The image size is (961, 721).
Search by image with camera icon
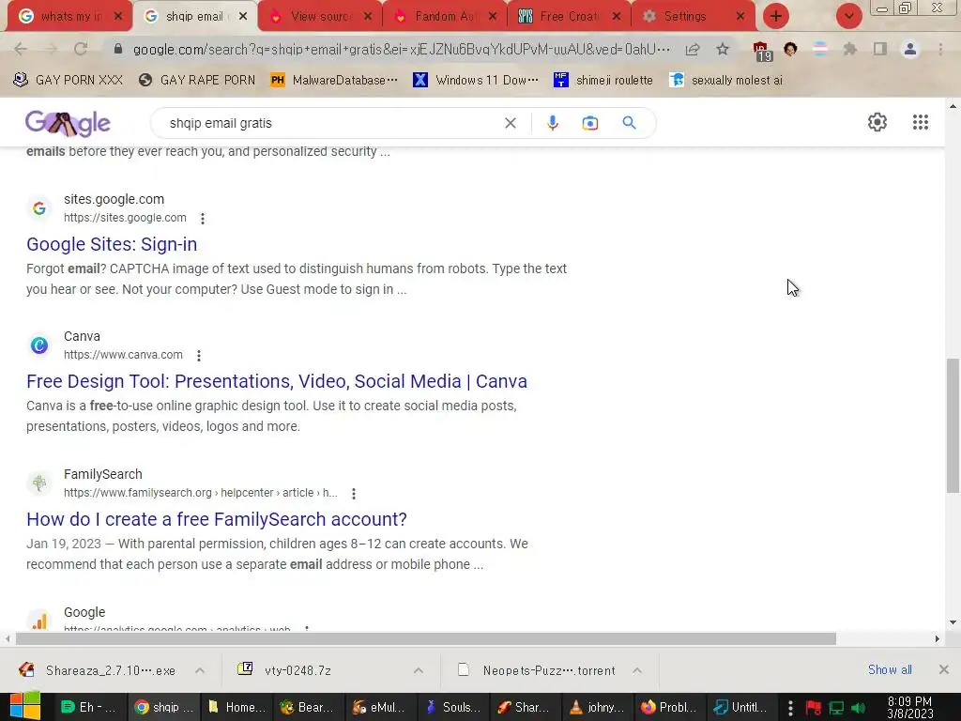click(589, 123)
